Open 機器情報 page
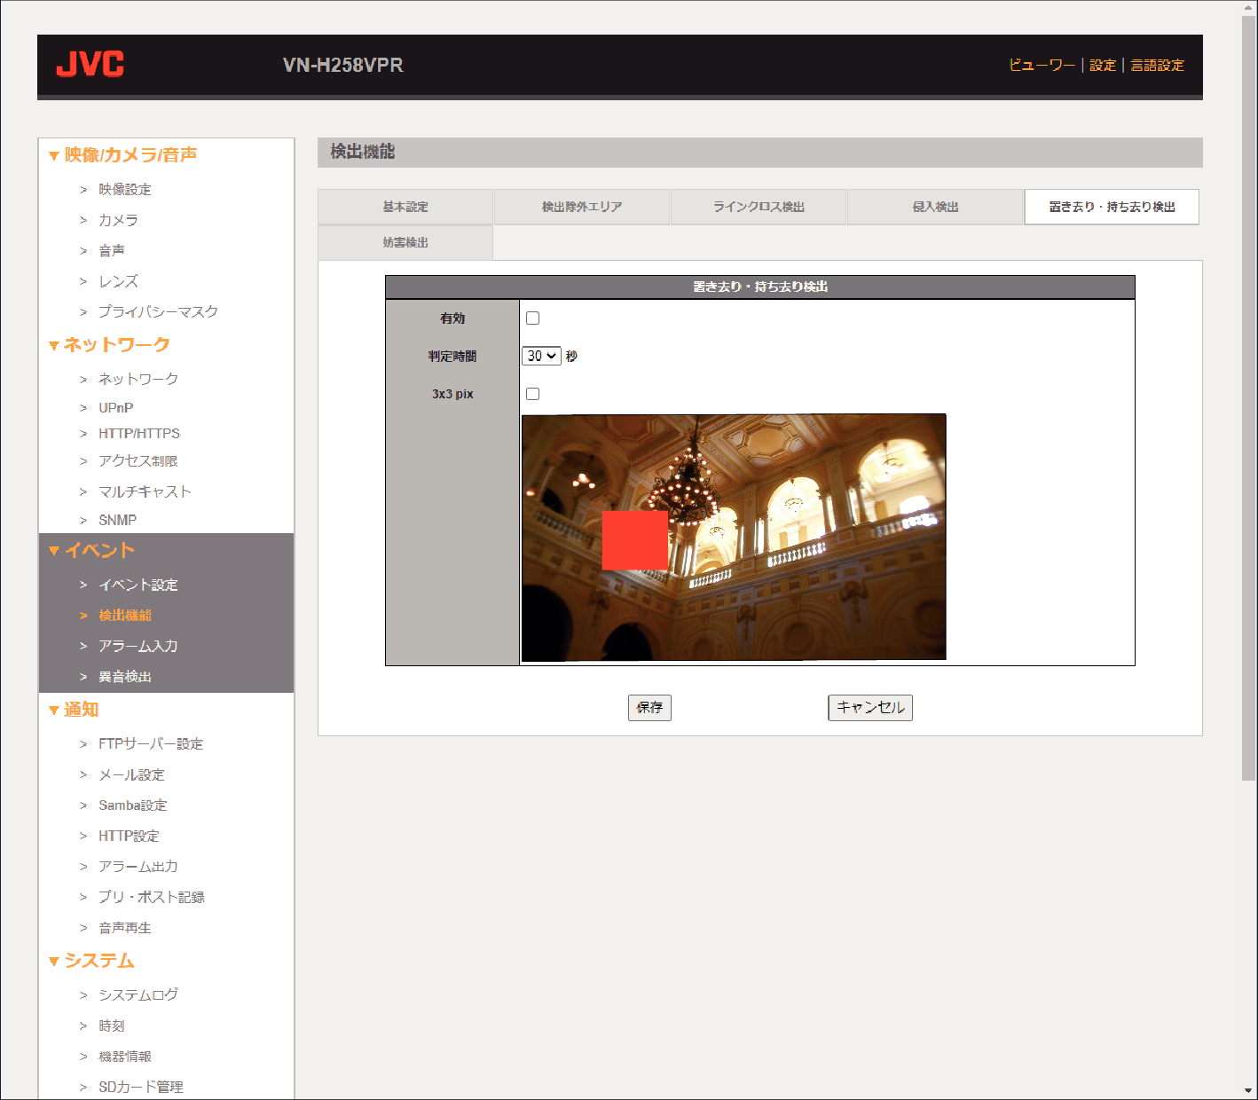1258x1100 pixels. pyautogui.click(x=125, y=1057)
